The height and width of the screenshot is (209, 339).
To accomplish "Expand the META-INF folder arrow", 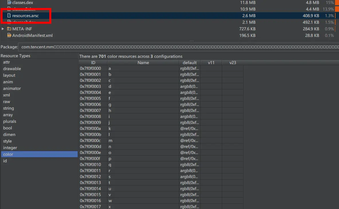I will tap(3, 29).
